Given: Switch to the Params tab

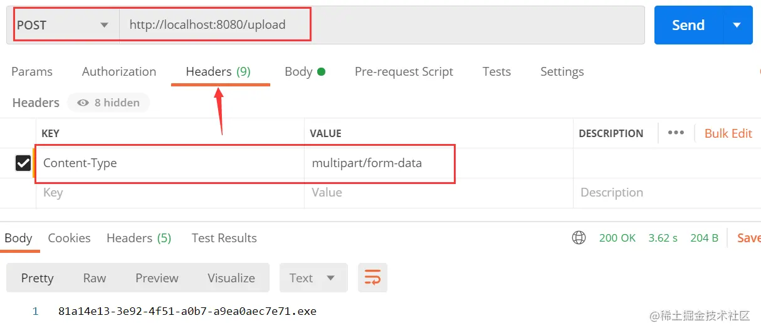Looking at the screenshot, I should pyautogui.click(x=32, y=71).
